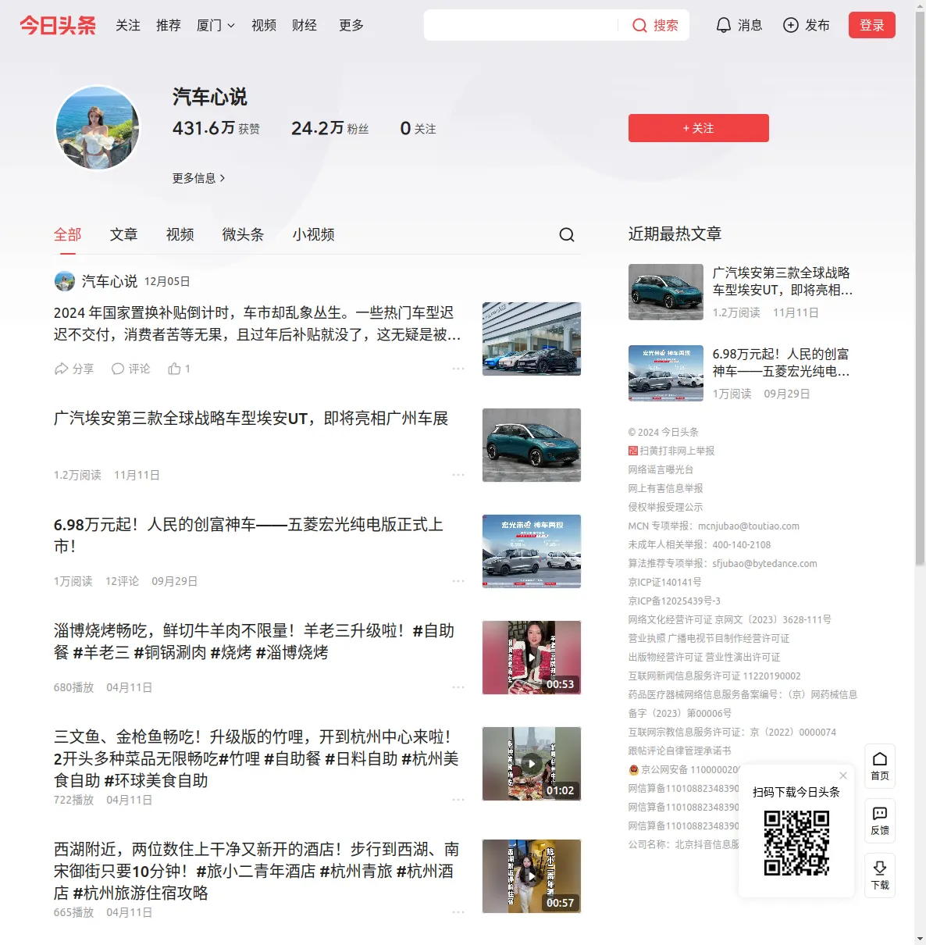Image resolution: width=926 pixels, height=945 pixels.
Task: Go to 推荐 in top navigation
Action: coord(169,25)
